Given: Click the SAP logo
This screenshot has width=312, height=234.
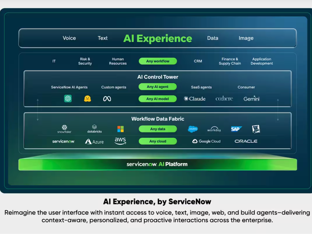Looking at the screenshot, I should tap(236, 129).
